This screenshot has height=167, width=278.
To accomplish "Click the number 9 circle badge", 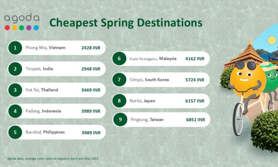I will pyautogui.click(x=120, y=119).
